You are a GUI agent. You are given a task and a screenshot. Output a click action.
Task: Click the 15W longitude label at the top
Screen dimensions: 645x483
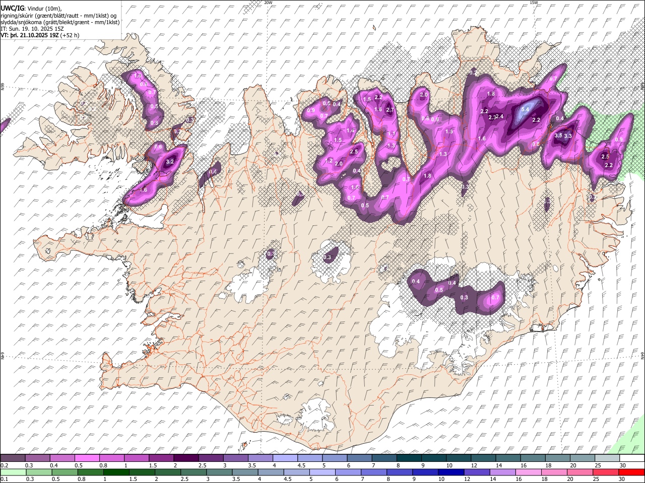534,3
